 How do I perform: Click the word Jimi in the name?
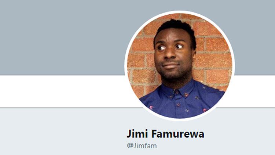(x=137, y=134)
